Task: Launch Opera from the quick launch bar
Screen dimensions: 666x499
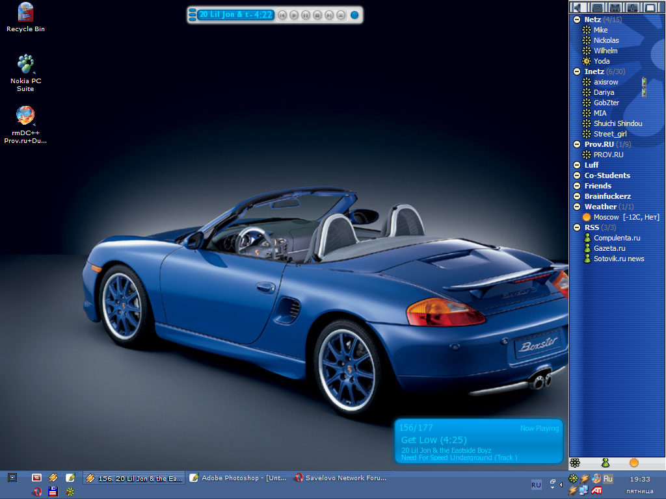Action: pyautogui.click(x=37, y=492)
